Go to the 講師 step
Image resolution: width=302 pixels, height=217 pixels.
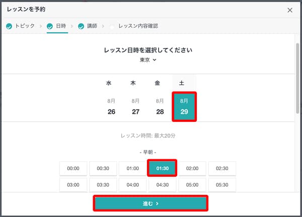91,26
